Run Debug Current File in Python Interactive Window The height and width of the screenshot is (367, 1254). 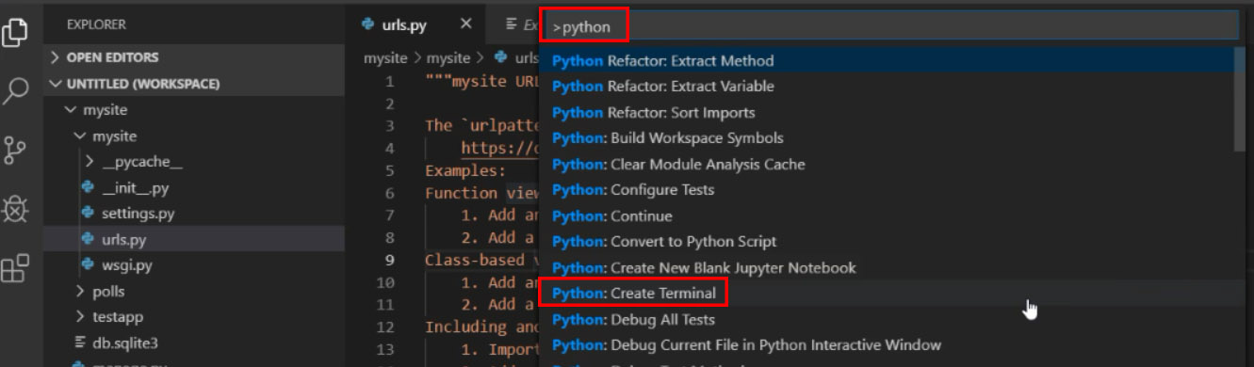(888, 345)
